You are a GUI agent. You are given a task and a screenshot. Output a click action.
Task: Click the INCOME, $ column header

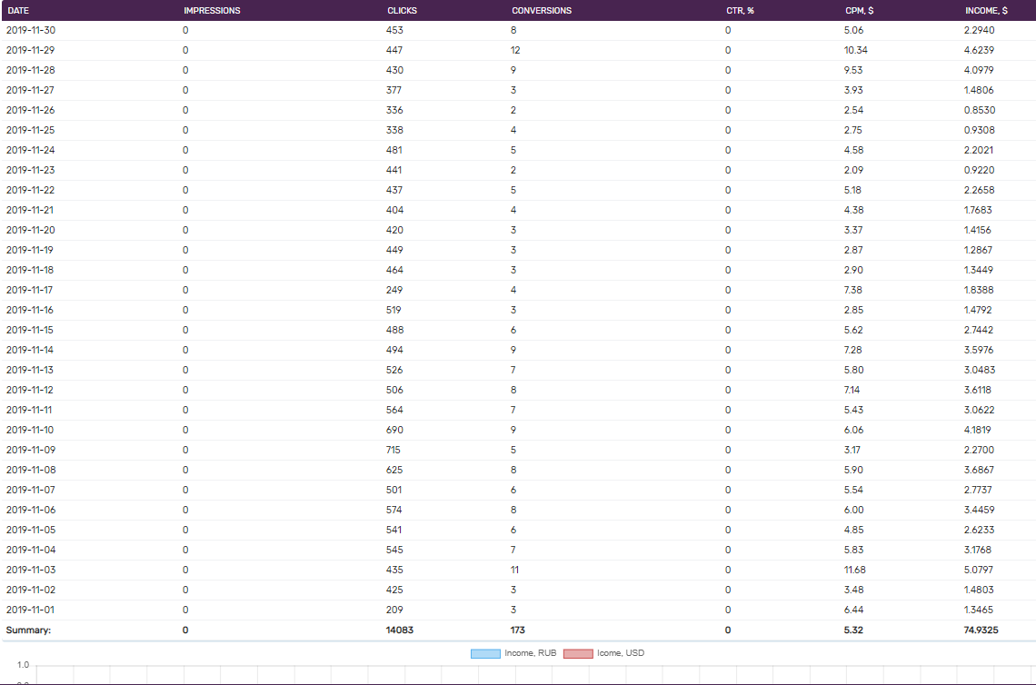click(x=986, y=11)
